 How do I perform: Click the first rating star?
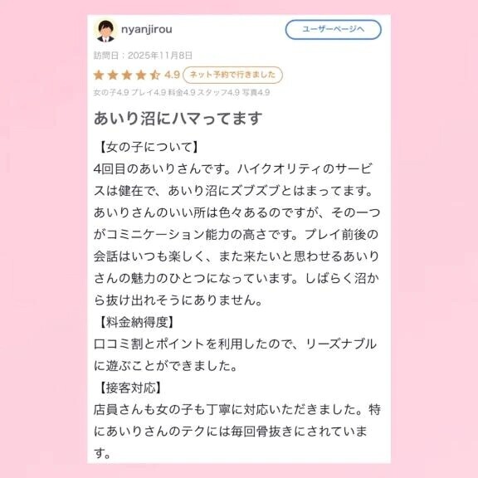point(99,75)
